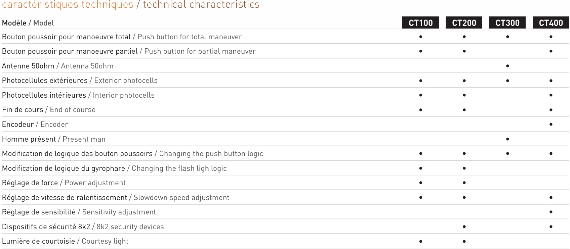570x249 pixels.
Task: Click the Encoder dot under CT400
Action: pyautogui.click(x=551, y=125)
